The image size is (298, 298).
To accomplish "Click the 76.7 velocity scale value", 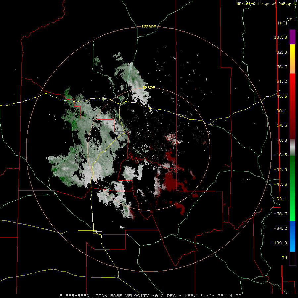I will coord(282,67).
